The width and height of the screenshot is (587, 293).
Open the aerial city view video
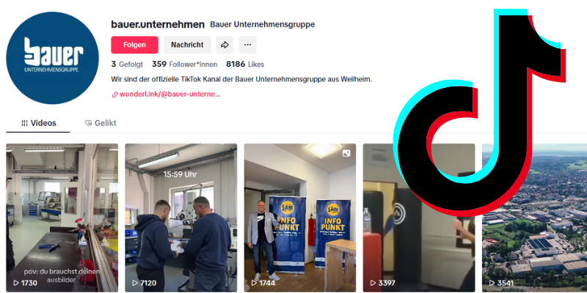tap(535, 218)
